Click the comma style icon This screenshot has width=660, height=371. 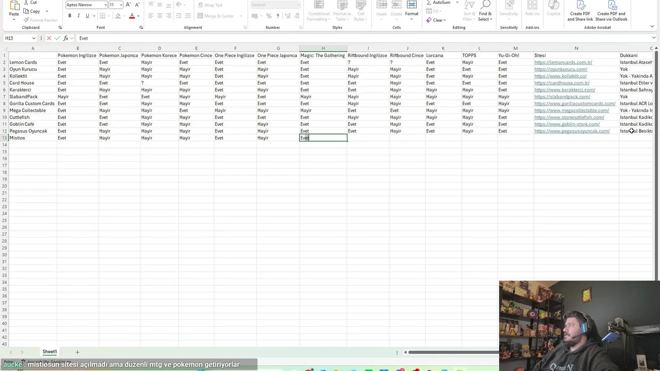[x=277, y=16]
